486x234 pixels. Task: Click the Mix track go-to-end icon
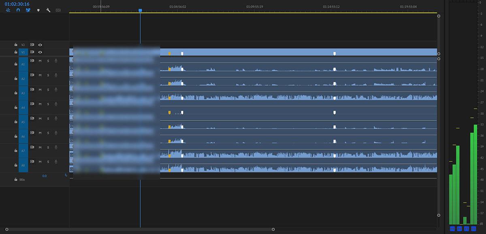[66, 175]
